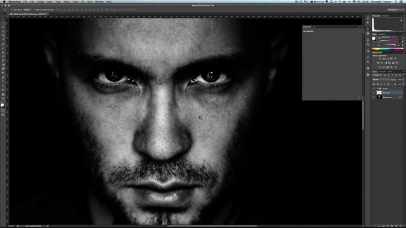Select the Background layer thumbnail
The width and height of the screenshot is (406, 228).
click(x=379, y=97)
